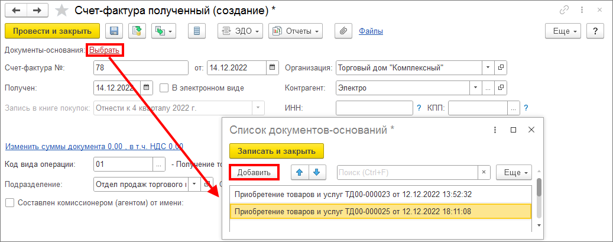Click the paperclip attachments icon
This screenshot has height=242, width=613.
342,31
